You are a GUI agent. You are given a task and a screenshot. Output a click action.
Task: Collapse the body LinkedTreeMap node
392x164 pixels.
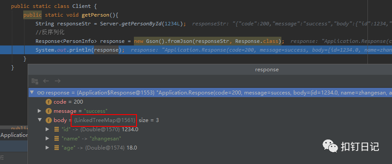click(40, 120)
